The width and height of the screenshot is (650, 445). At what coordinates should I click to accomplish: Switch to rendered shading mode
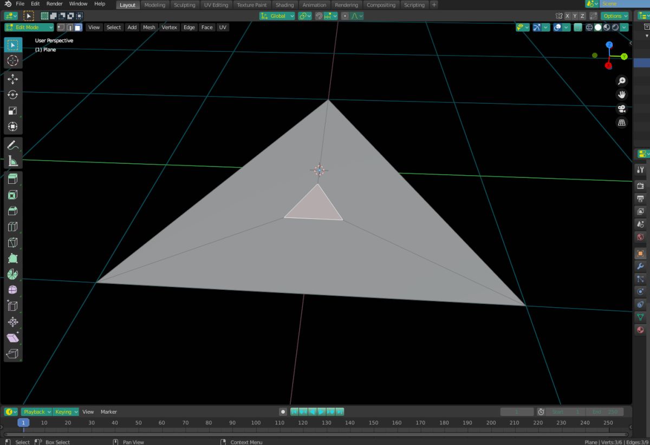(615, 28)
